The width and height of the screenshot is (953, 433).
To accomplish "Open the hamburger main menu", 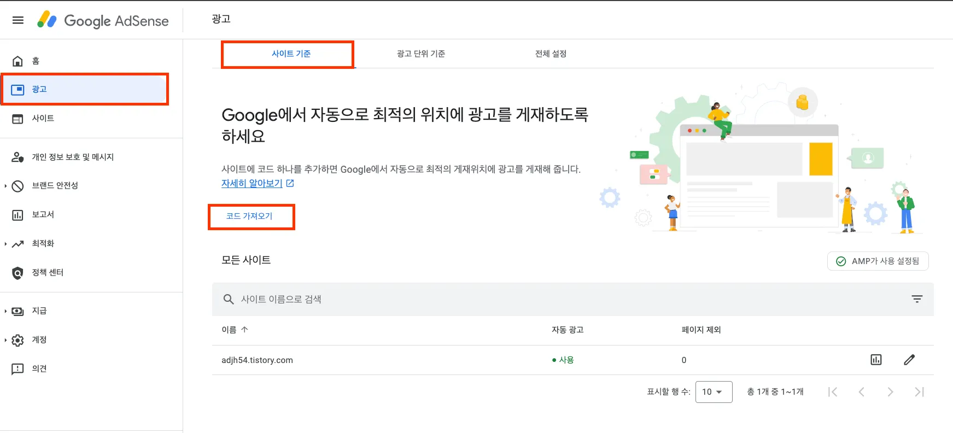I will [18, 20].
